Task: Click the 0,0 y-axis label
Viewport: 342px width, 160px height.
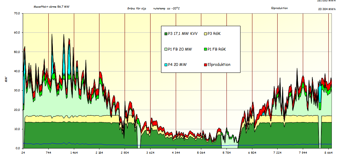Action: [x=18, y=148]
